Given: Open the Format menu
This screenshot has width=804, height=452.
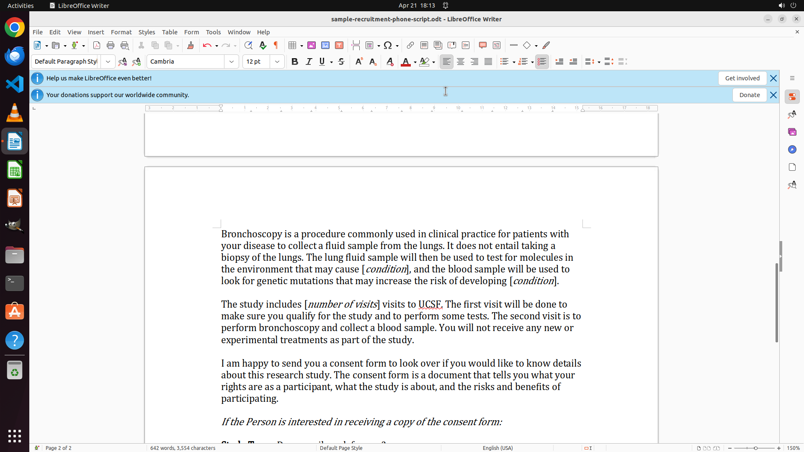Looking at the screenshot, I should [x=121, y=32].
